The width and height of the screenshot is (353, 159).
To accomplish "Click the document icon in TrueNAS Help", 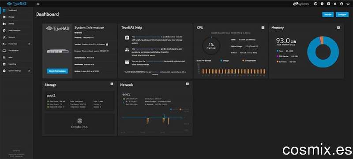I will pos(127,38).
